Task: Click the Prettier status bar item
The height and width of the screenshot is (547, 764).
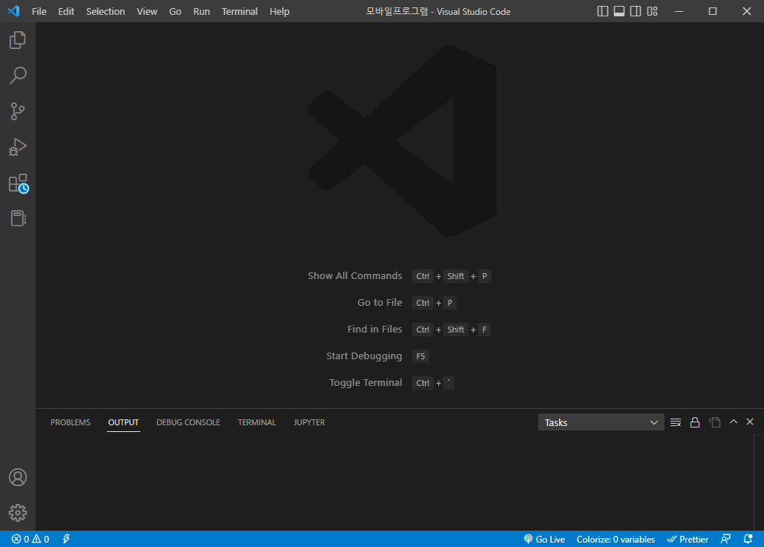Action: coord(688,539)
